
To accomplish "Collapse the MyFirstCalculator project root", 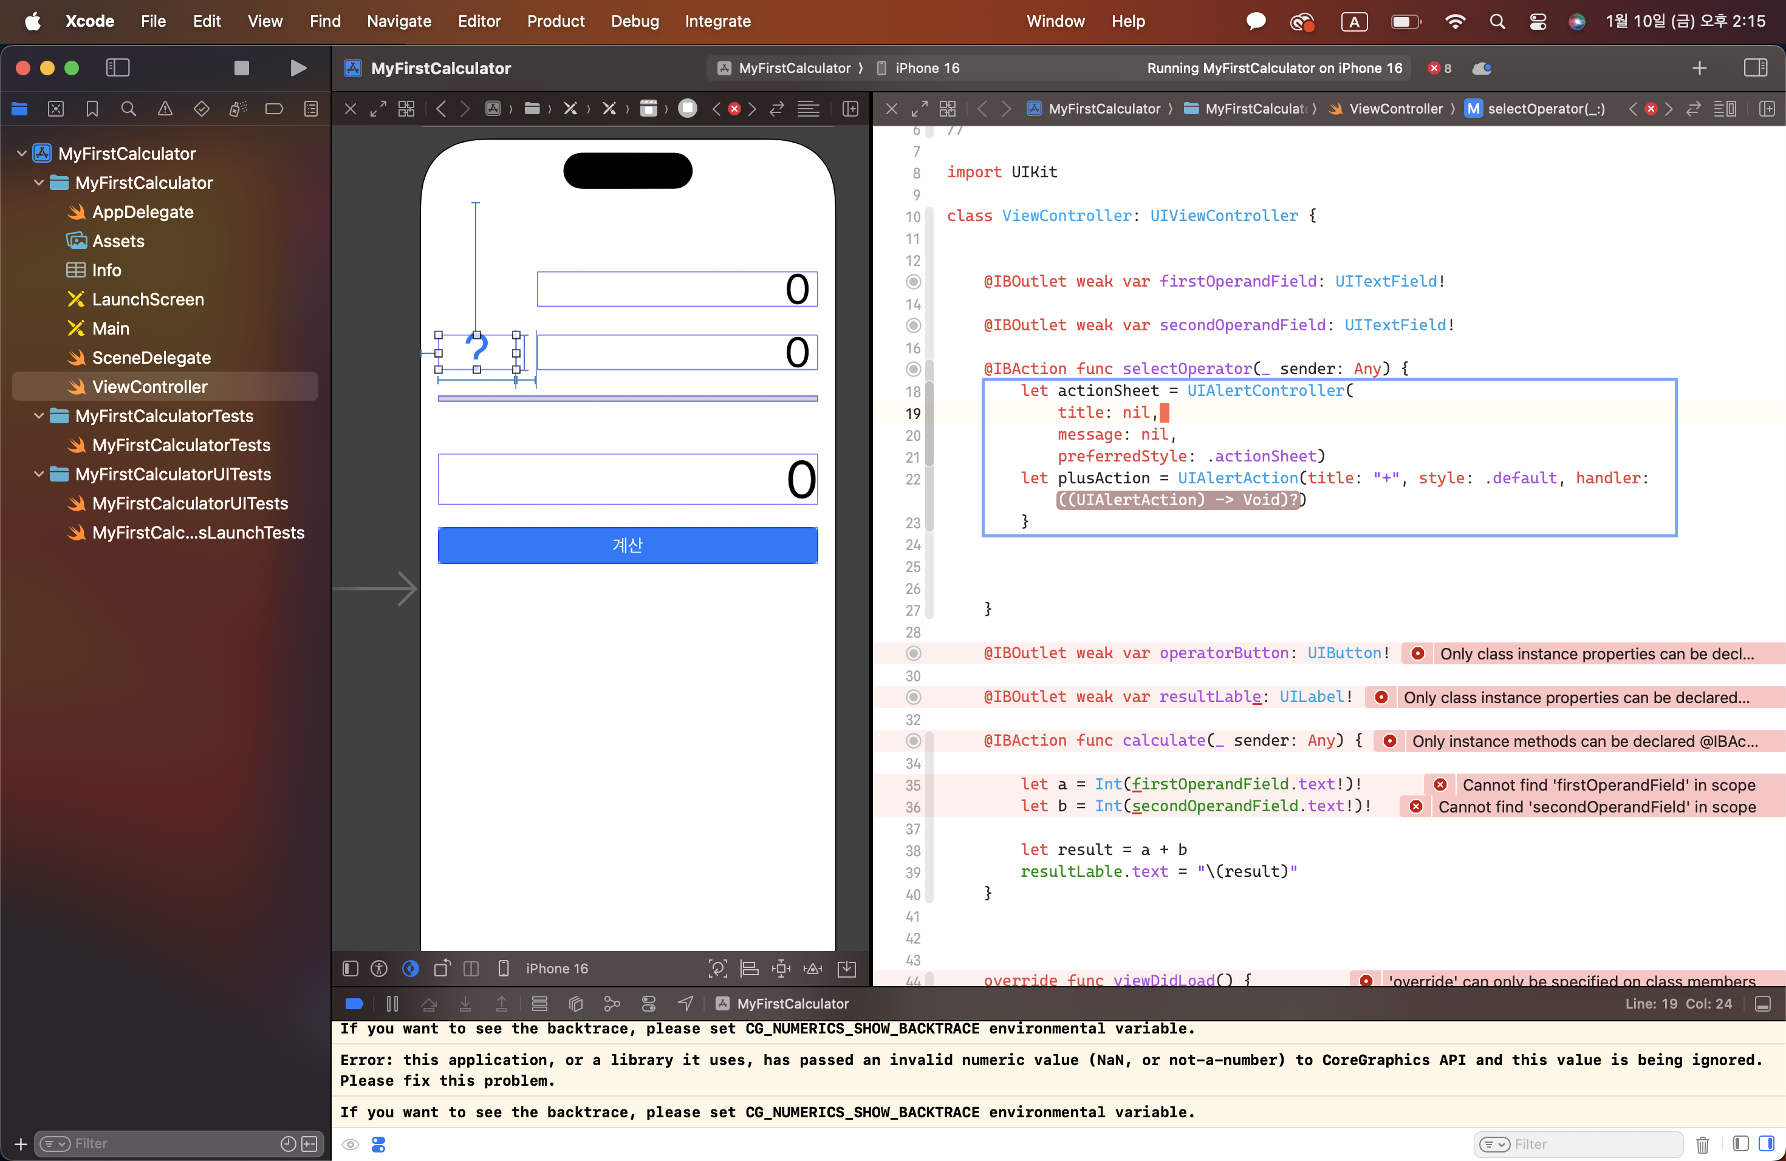I will [x=22, y=154].
